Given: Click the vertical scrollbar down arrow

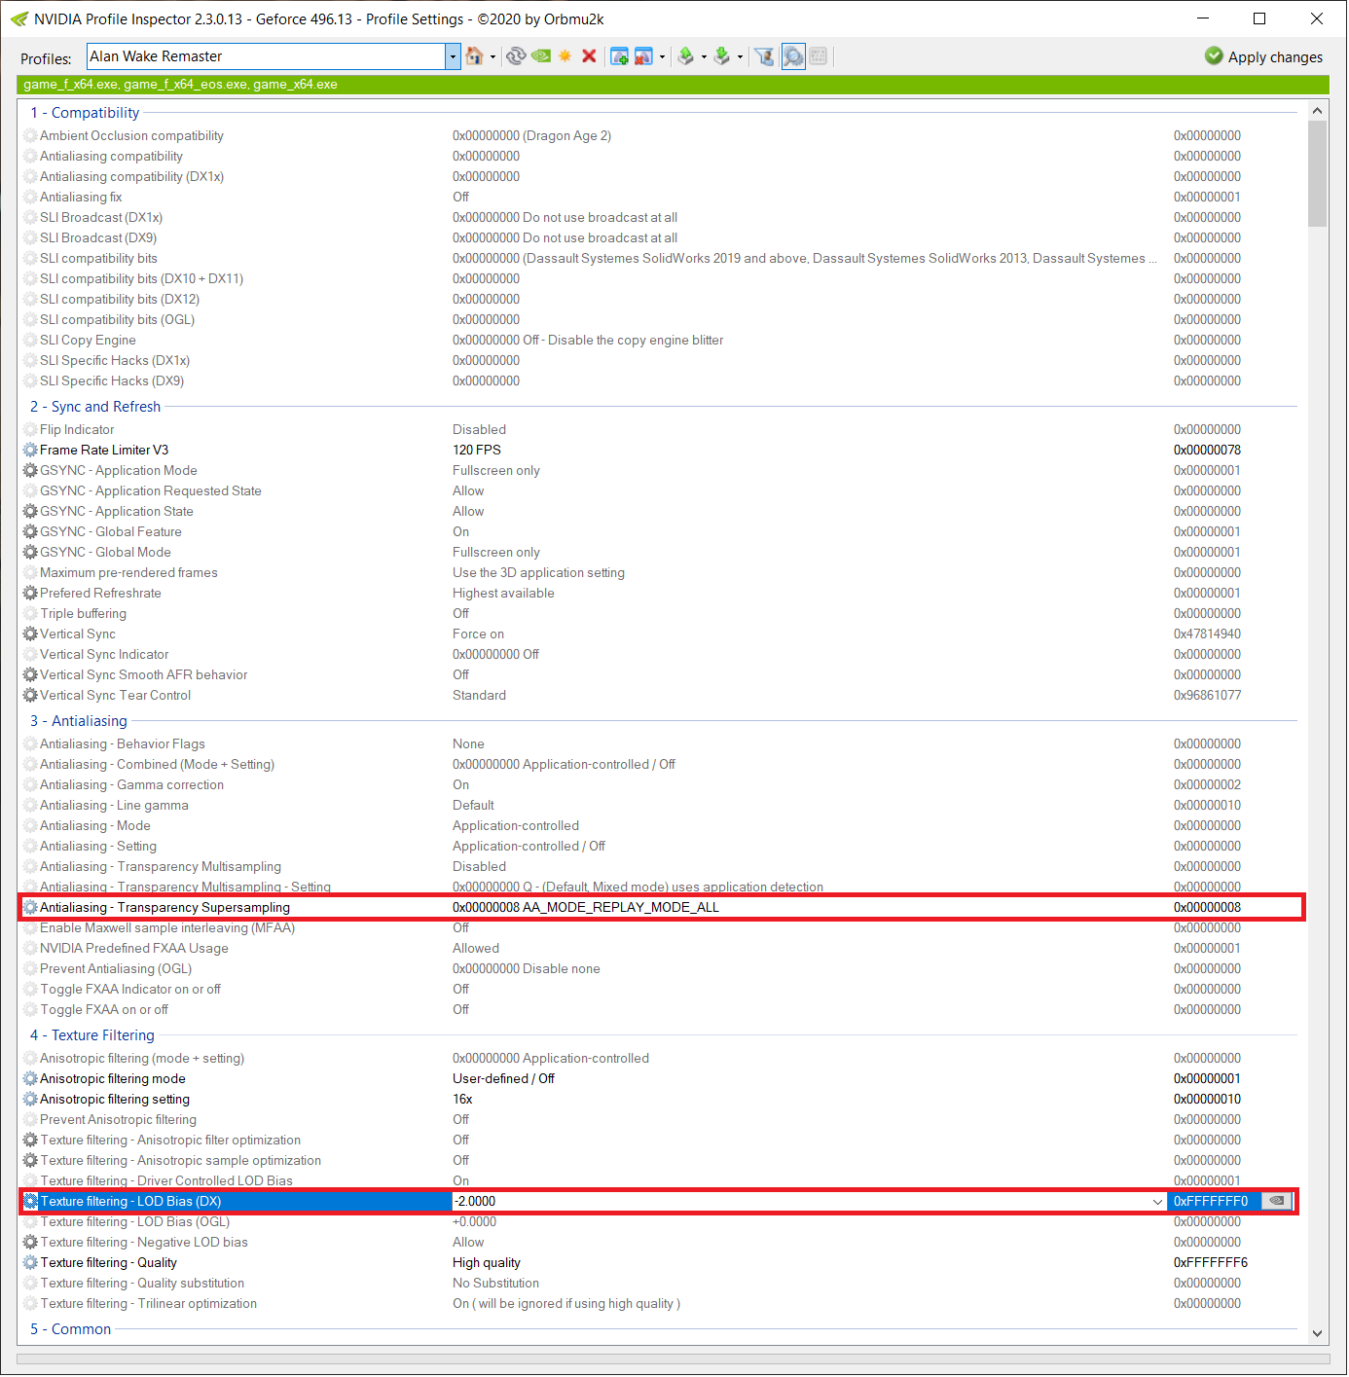Looking at the screenshot, I should (1317, 1333).
